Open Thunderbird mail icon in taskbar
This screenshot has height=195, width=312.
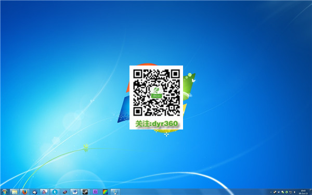click(x=35, y=192)
